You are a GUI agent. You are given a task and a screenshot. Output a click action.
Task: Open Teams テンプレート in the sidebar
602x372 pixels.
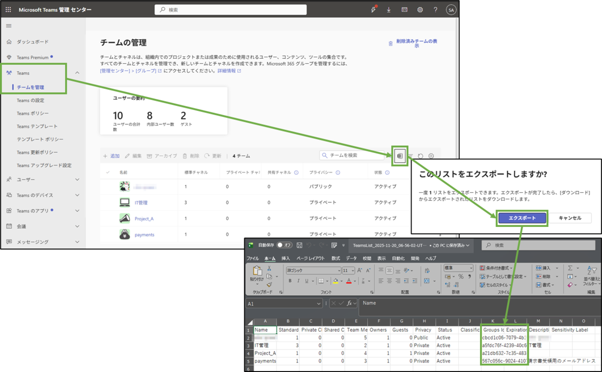37,127
